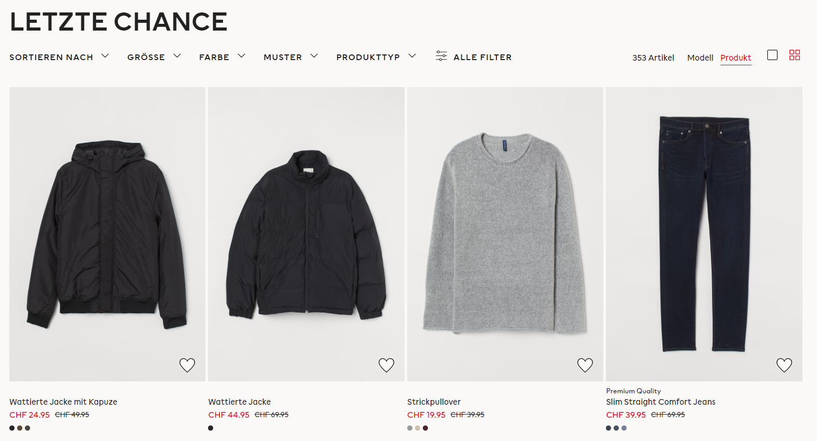Viewport: 817px width, 441px height.
Task: Switch to single-column large view icon
Action: point(772,55)
